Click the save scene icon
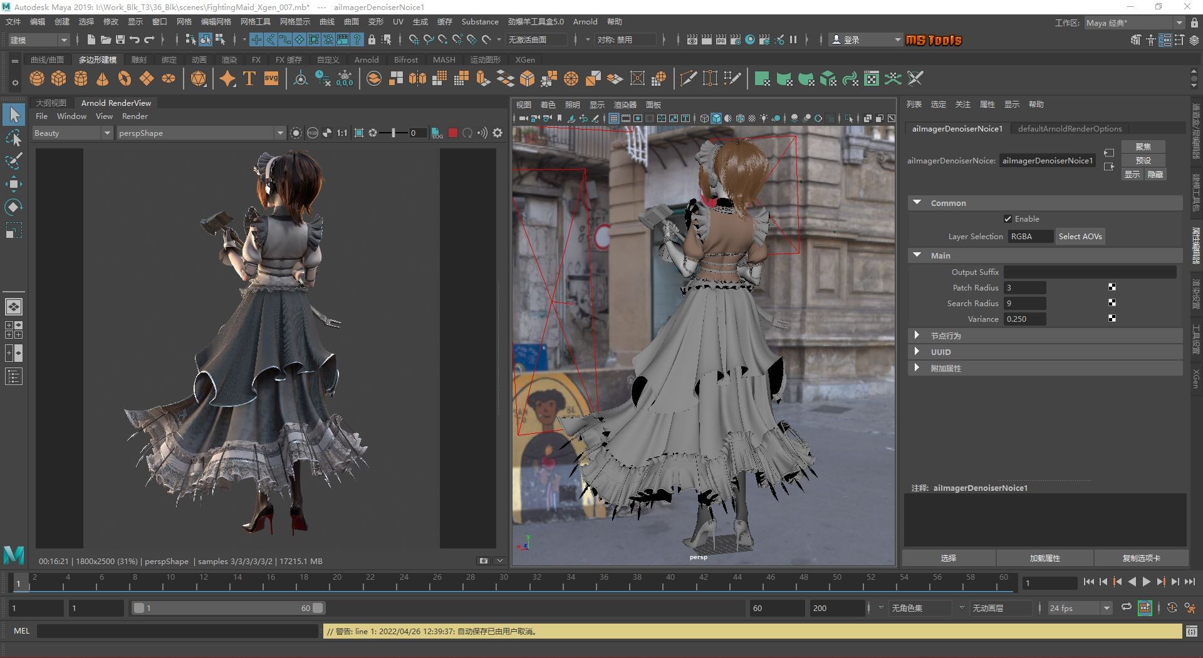The width and height of the screenshot is (1203, 658). (120, 39)
